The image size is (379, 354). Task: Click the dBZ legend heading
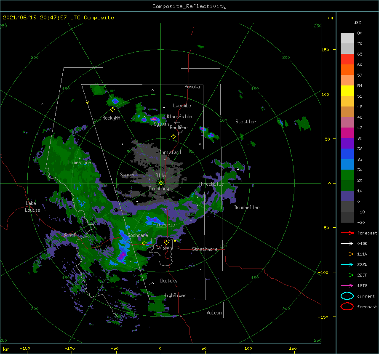[x=357, y=22]
